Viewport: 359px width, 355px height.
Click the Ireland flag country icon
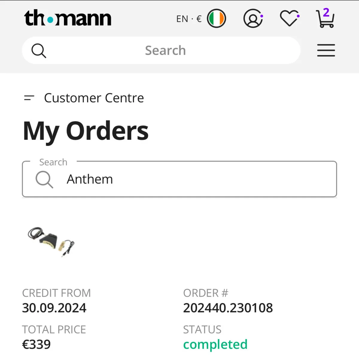click(216, 19)
